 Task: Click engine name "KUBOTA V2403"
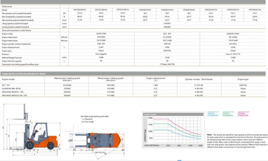[233, 34]
